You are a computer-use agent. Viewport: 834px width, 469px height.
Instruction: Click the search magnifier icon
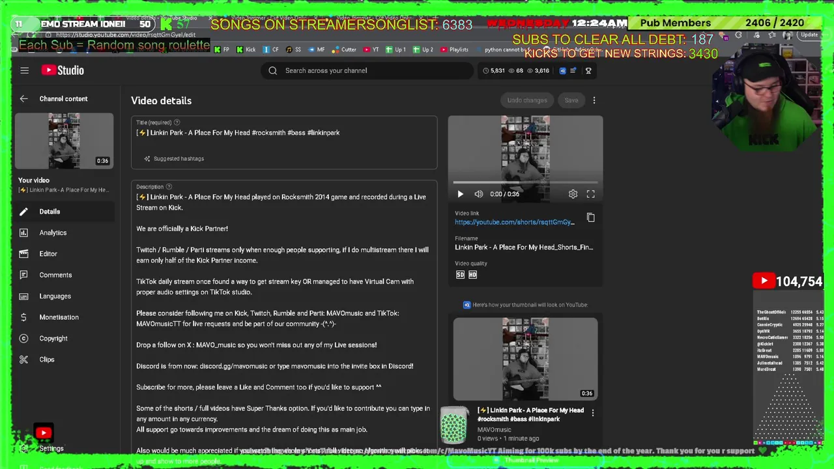(272, 70)
